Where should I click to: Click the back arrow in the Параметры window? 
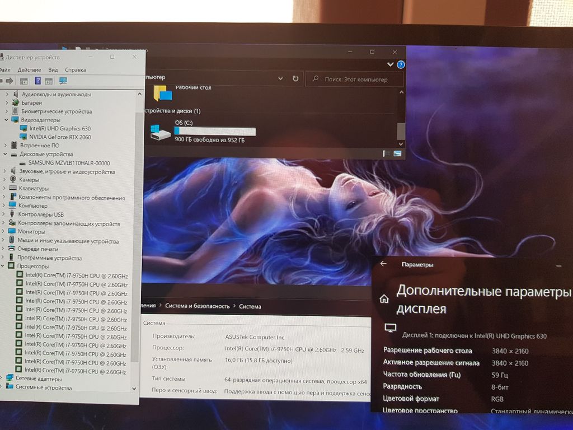tap(383, 264)
